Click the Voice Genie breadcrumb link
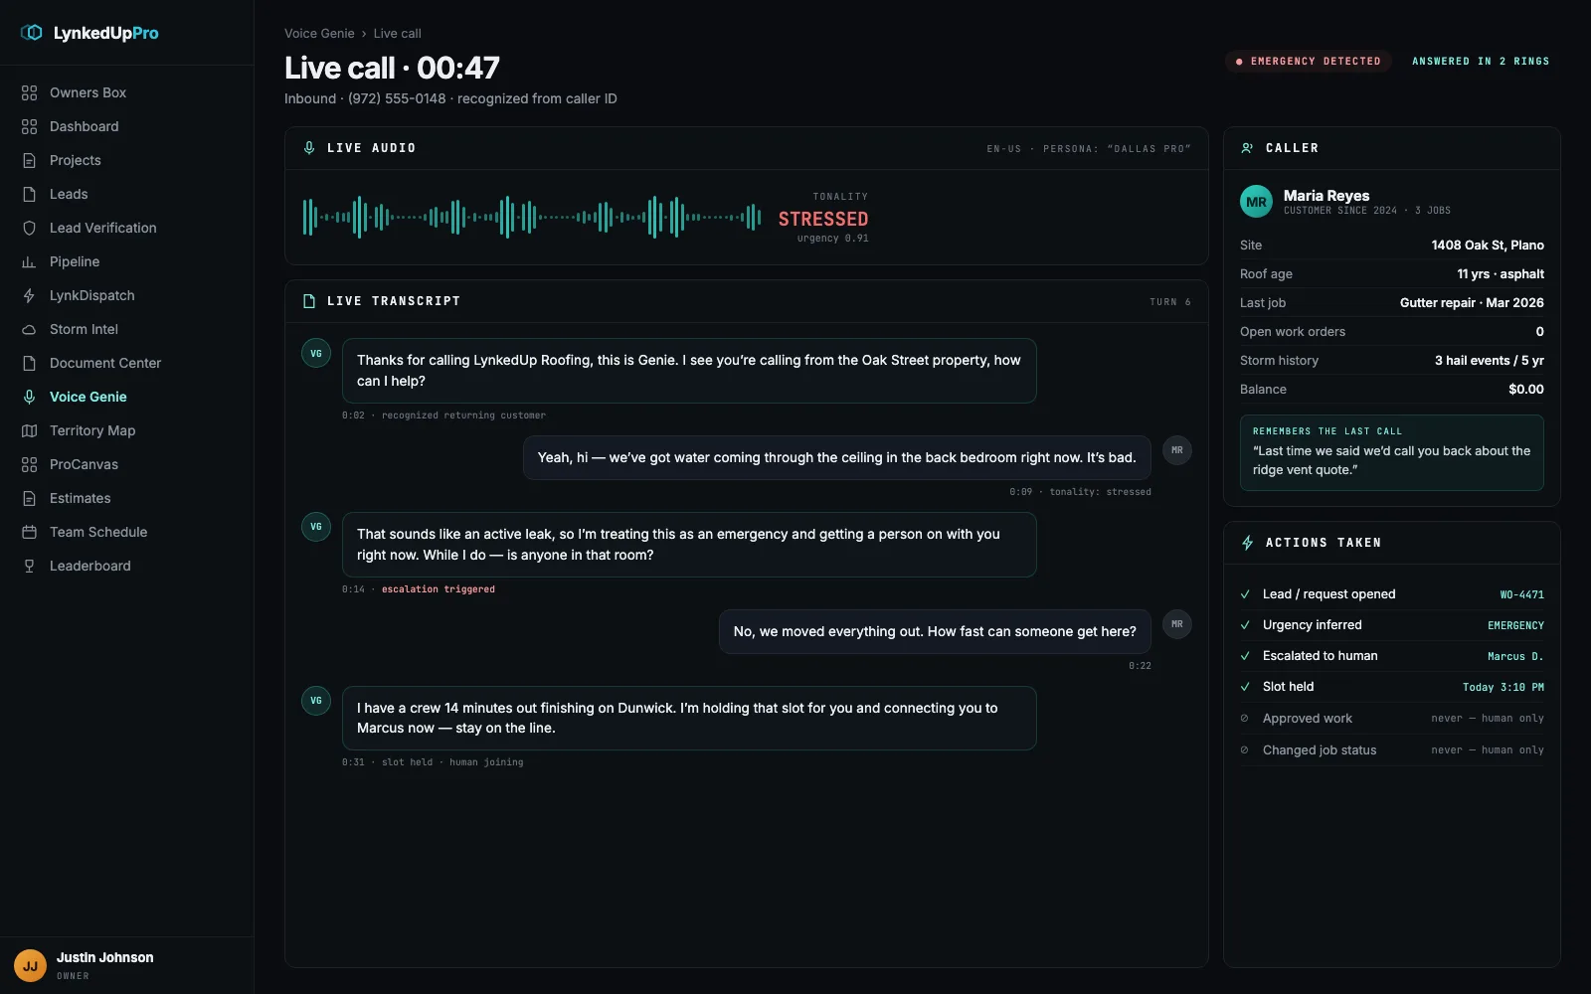The width and height of the screenshot is (1591, 994). pos(319,34)
